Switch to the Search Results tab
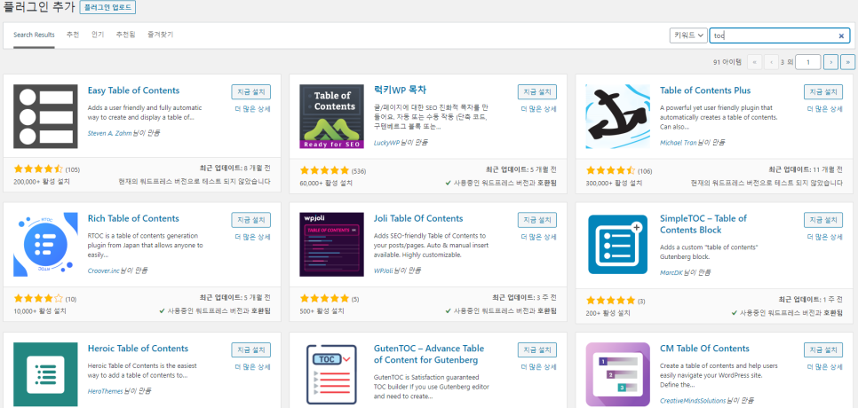The image size is (858, 408). tap(34, 35)
